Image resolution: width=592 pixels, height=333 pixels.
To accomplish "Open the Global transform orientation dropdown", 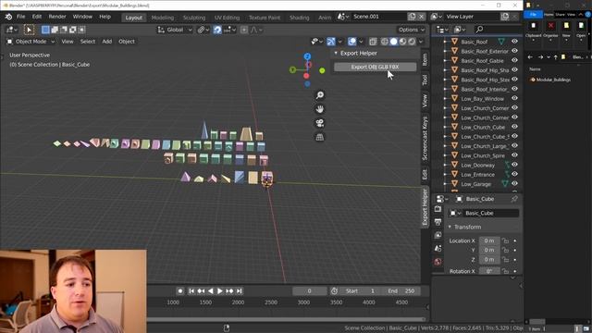I will (175, 30).
